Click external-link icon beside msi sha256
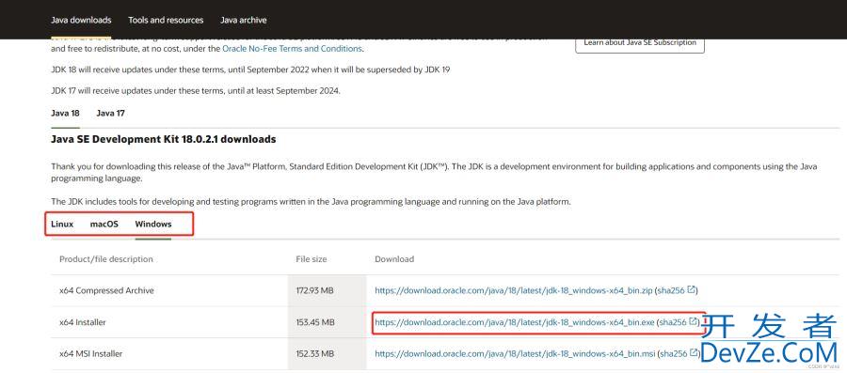847x373 pixels. 694,353
